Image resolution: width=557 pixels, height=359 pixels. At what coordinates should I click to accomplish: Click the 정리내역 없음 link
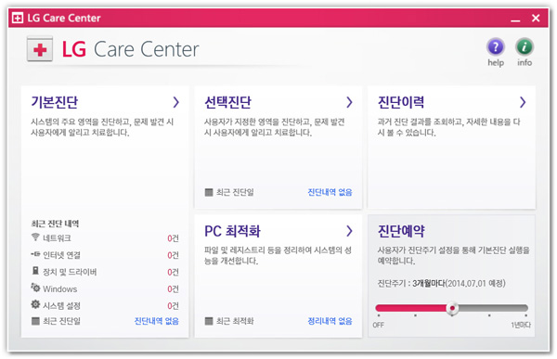330,321
